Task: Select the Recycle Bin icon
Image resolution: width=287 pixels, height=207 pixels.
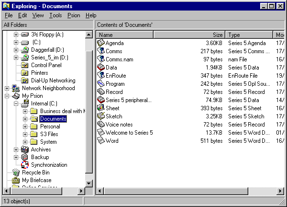Action: click(x=16, y=172)
